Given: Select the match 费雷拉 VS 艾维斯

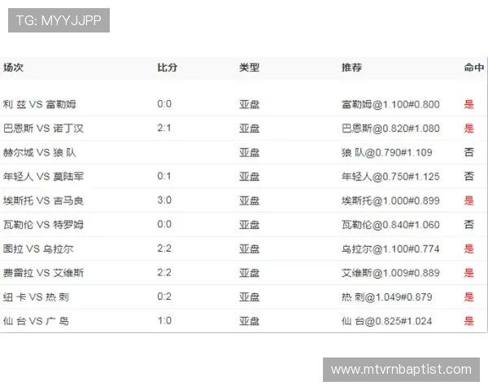Looking at the screenshot, I should [x=43, y=273].
